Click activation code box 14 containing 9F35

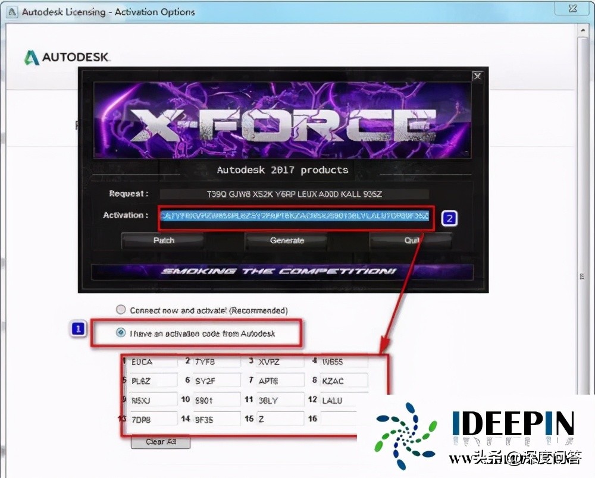point(217,419)
